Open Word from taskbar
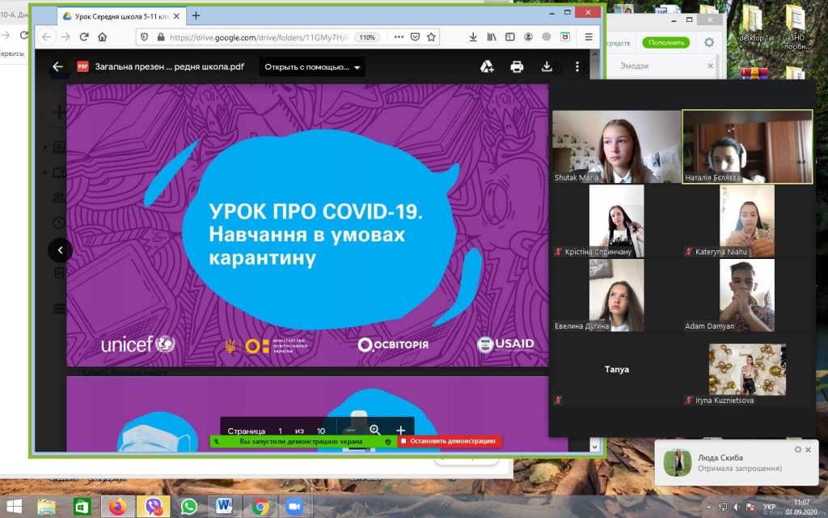828x518 pixels. 225,507
